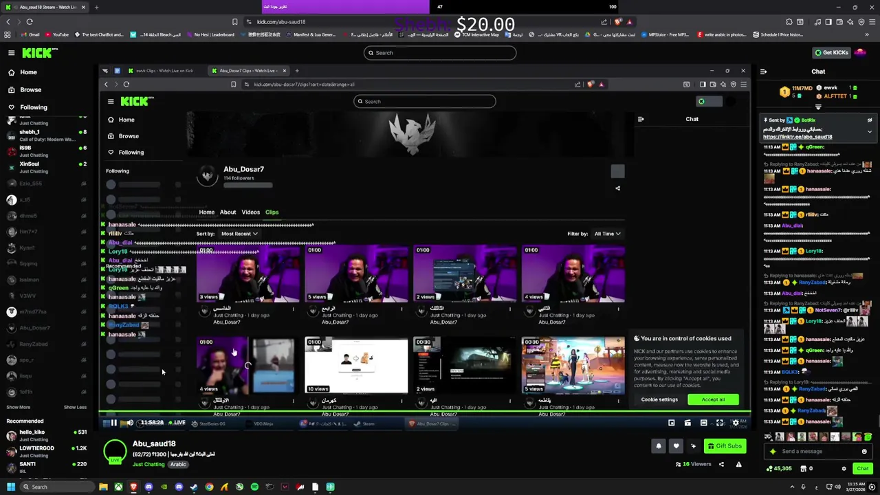Collapse the outer chat panel using the arrow icon
The height and width of the screenshot is (495, 880).
[x=763, y=71]
